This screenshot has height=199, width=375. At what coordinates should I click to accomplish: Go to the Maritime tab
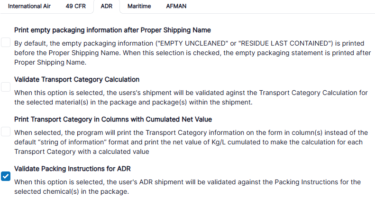[x=139, y=7]
